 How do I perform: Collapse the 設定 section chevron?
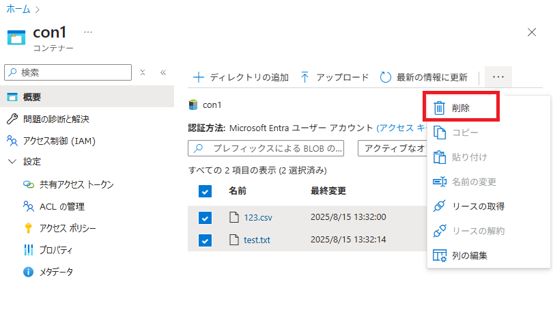pyautogui.click(x=11, y=162)
